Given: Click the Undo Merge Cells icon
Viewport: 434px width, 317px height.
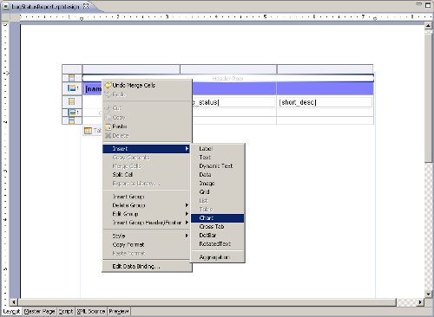Looking at the screenshot, I should click(x=108, y=85).
